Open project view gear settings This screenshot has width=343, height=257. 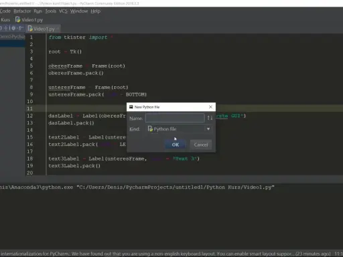coord(13,28)
